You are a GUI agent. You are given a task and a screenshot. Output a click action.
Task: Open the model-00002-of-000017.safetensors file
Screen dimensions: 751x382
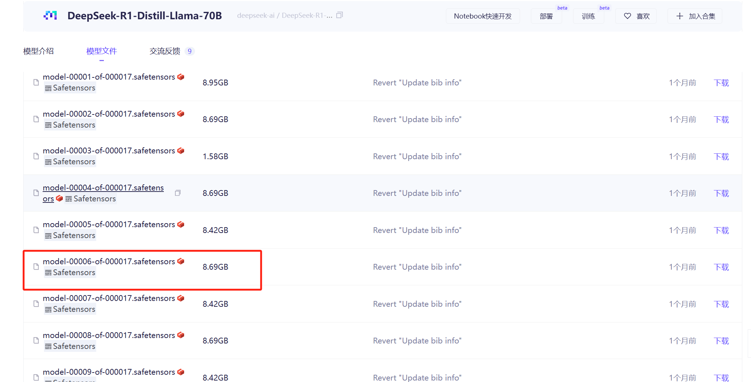click(x=109, y=114)
